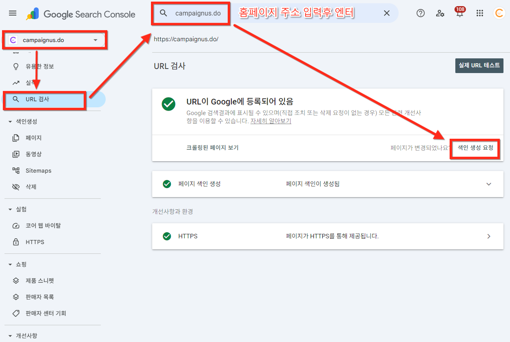Click the 판매자 목록 layers icon
This screenshot has width=510, height=342.
16,297
